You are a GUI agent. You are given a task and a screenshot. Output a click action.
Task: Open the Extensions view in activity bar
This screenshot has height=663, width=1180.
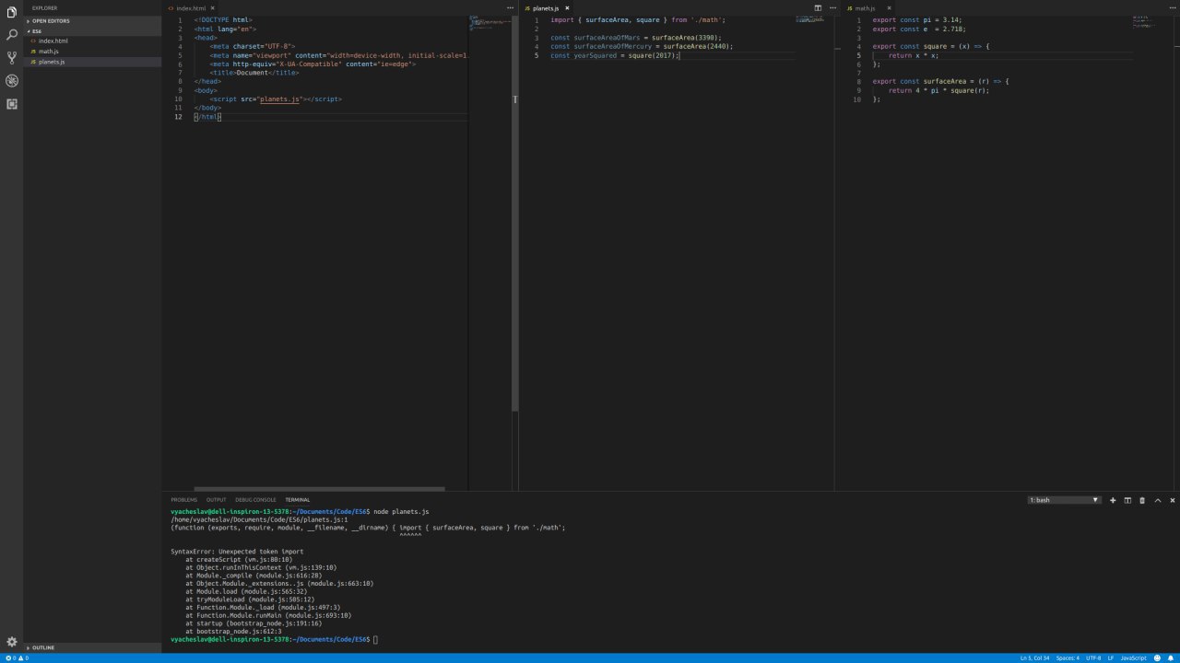point(12,104)
